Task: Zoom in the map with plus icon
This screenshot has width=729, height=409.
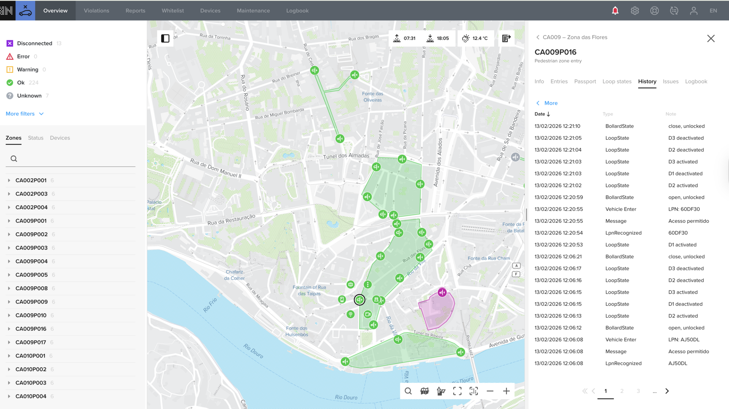Action: pyautogui.click(x=506, y=391)
